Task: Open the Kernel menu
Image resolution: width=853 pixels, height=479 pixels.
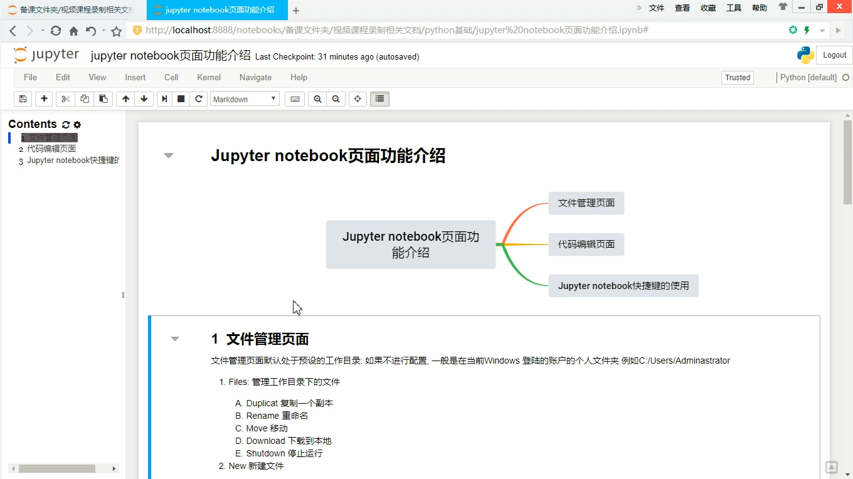Action: coord(209,77)
